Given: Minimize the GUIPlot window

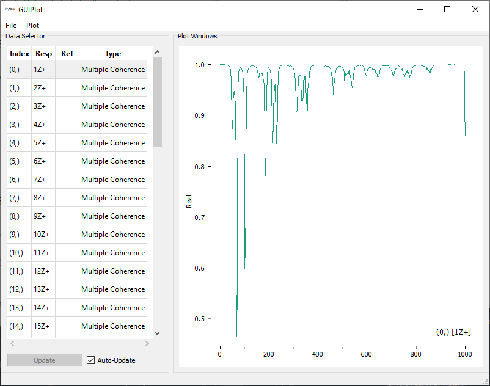Looking at the screenshot, I should [x=419, y=9].
